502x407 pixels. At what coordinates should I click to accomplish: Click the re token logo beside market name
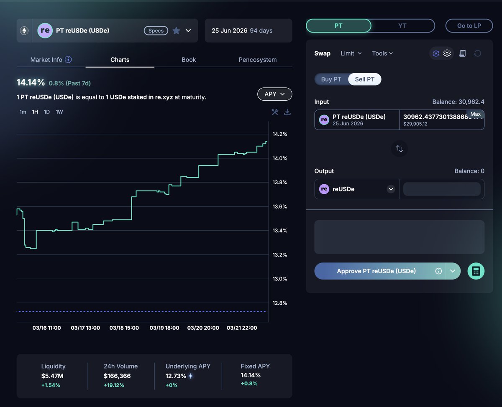point(45,31)
